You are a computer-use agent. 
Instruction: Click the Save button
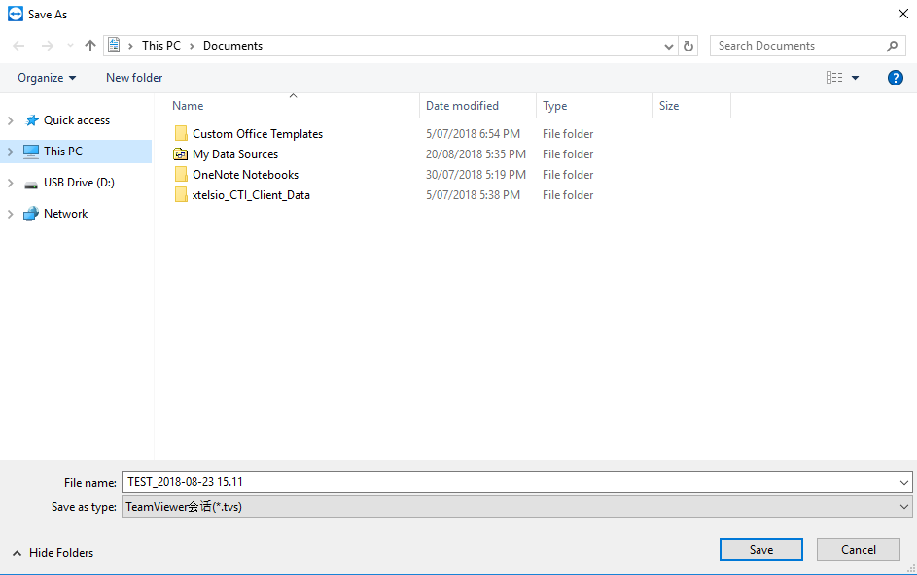760,550
